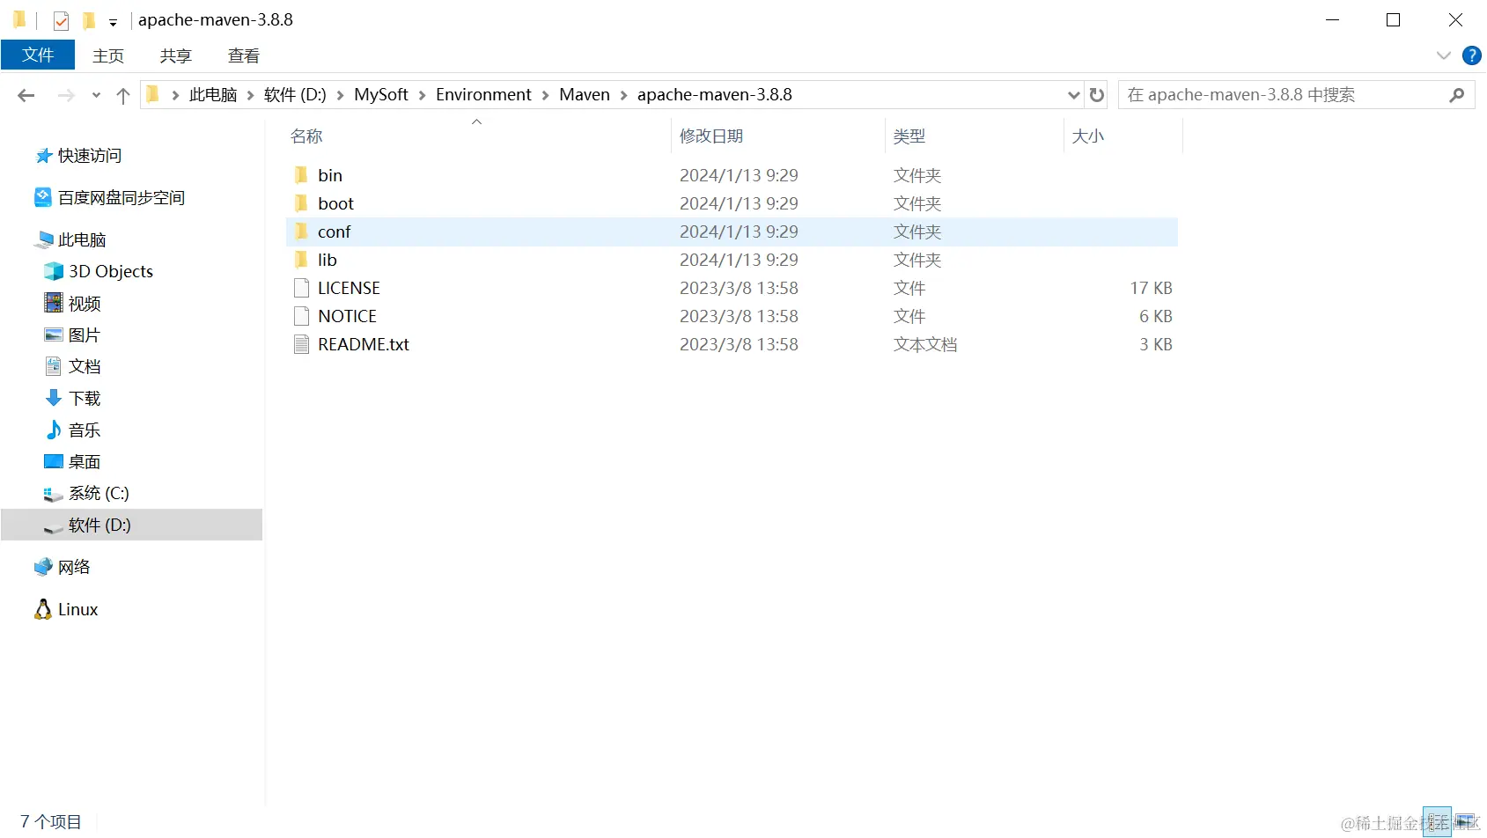The width and height of the screenshot is (1487, 838).
Task: Open 视频 folder in navigation pane
Action: (85, 304)
